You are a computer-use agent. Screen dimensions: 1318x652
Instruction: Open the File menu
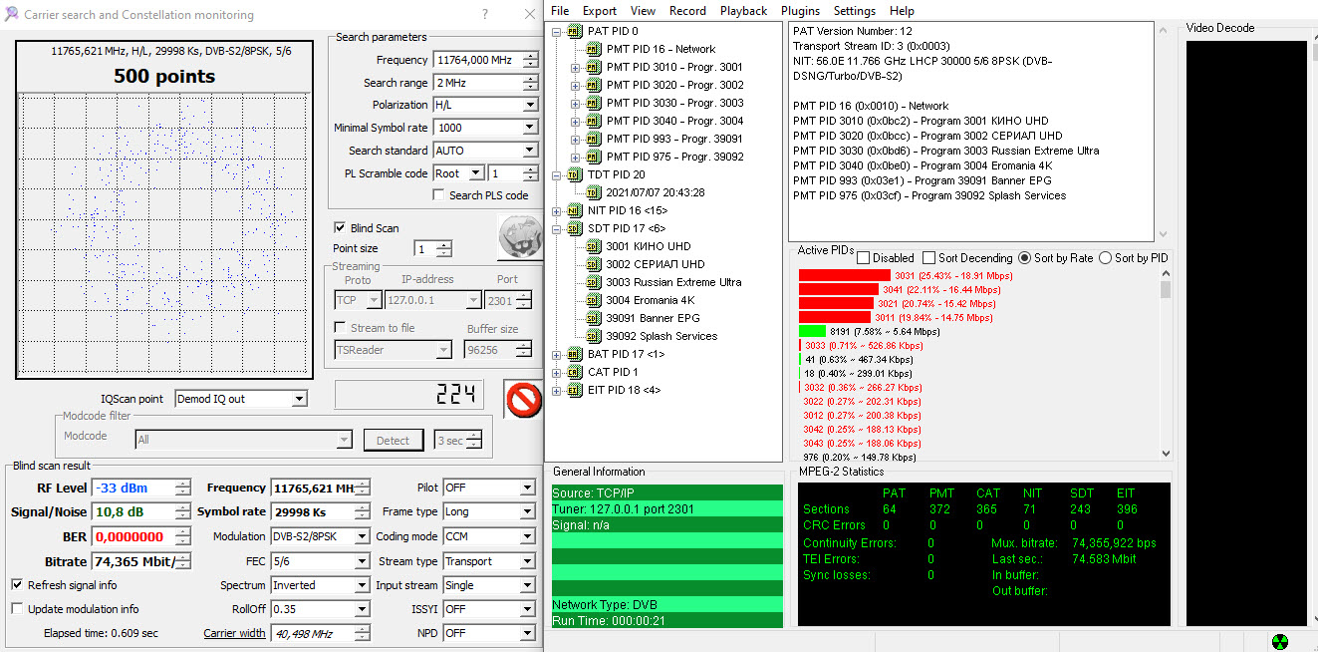tap(560, 11)
